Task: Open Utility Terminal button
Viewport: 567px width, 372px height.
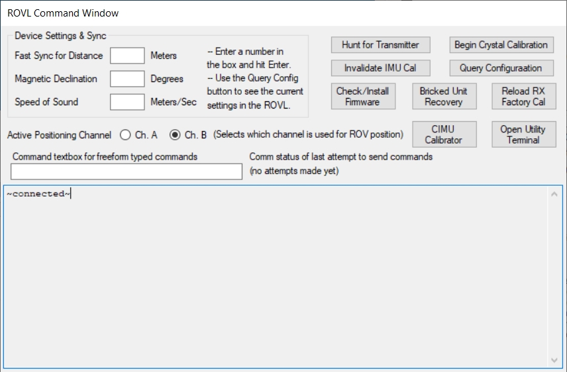Action: [523, 134]
